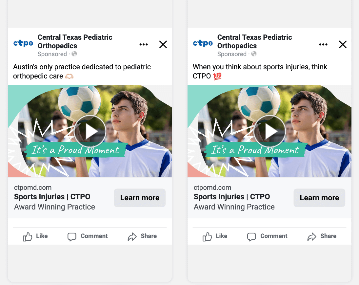
Task: Comment on the right ad post
Action: [267, 236]
